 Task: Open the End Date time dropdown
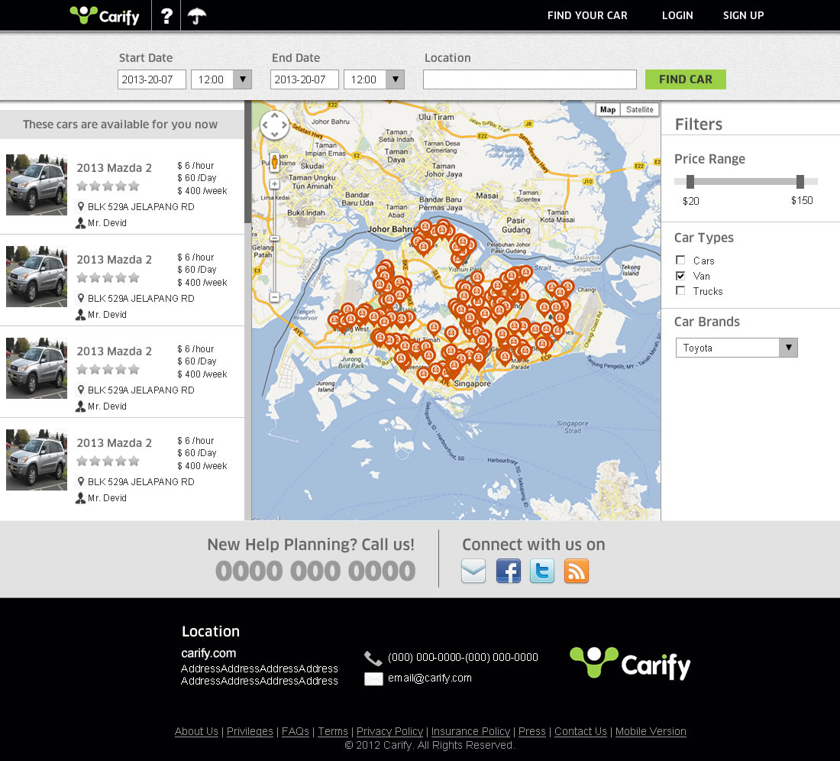[x=395, y=79]
